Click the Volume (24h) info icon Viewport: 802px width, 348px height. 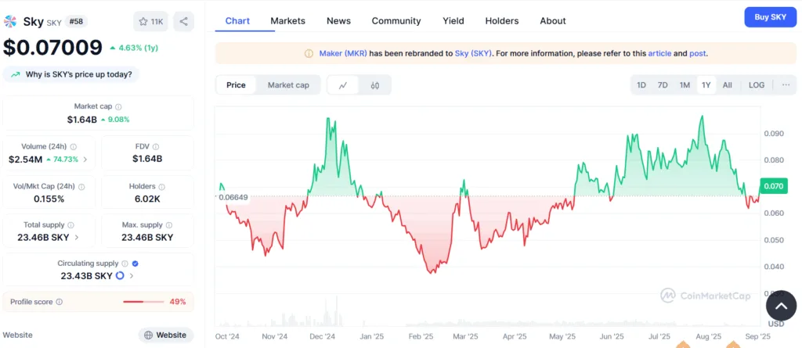(73, 147)
